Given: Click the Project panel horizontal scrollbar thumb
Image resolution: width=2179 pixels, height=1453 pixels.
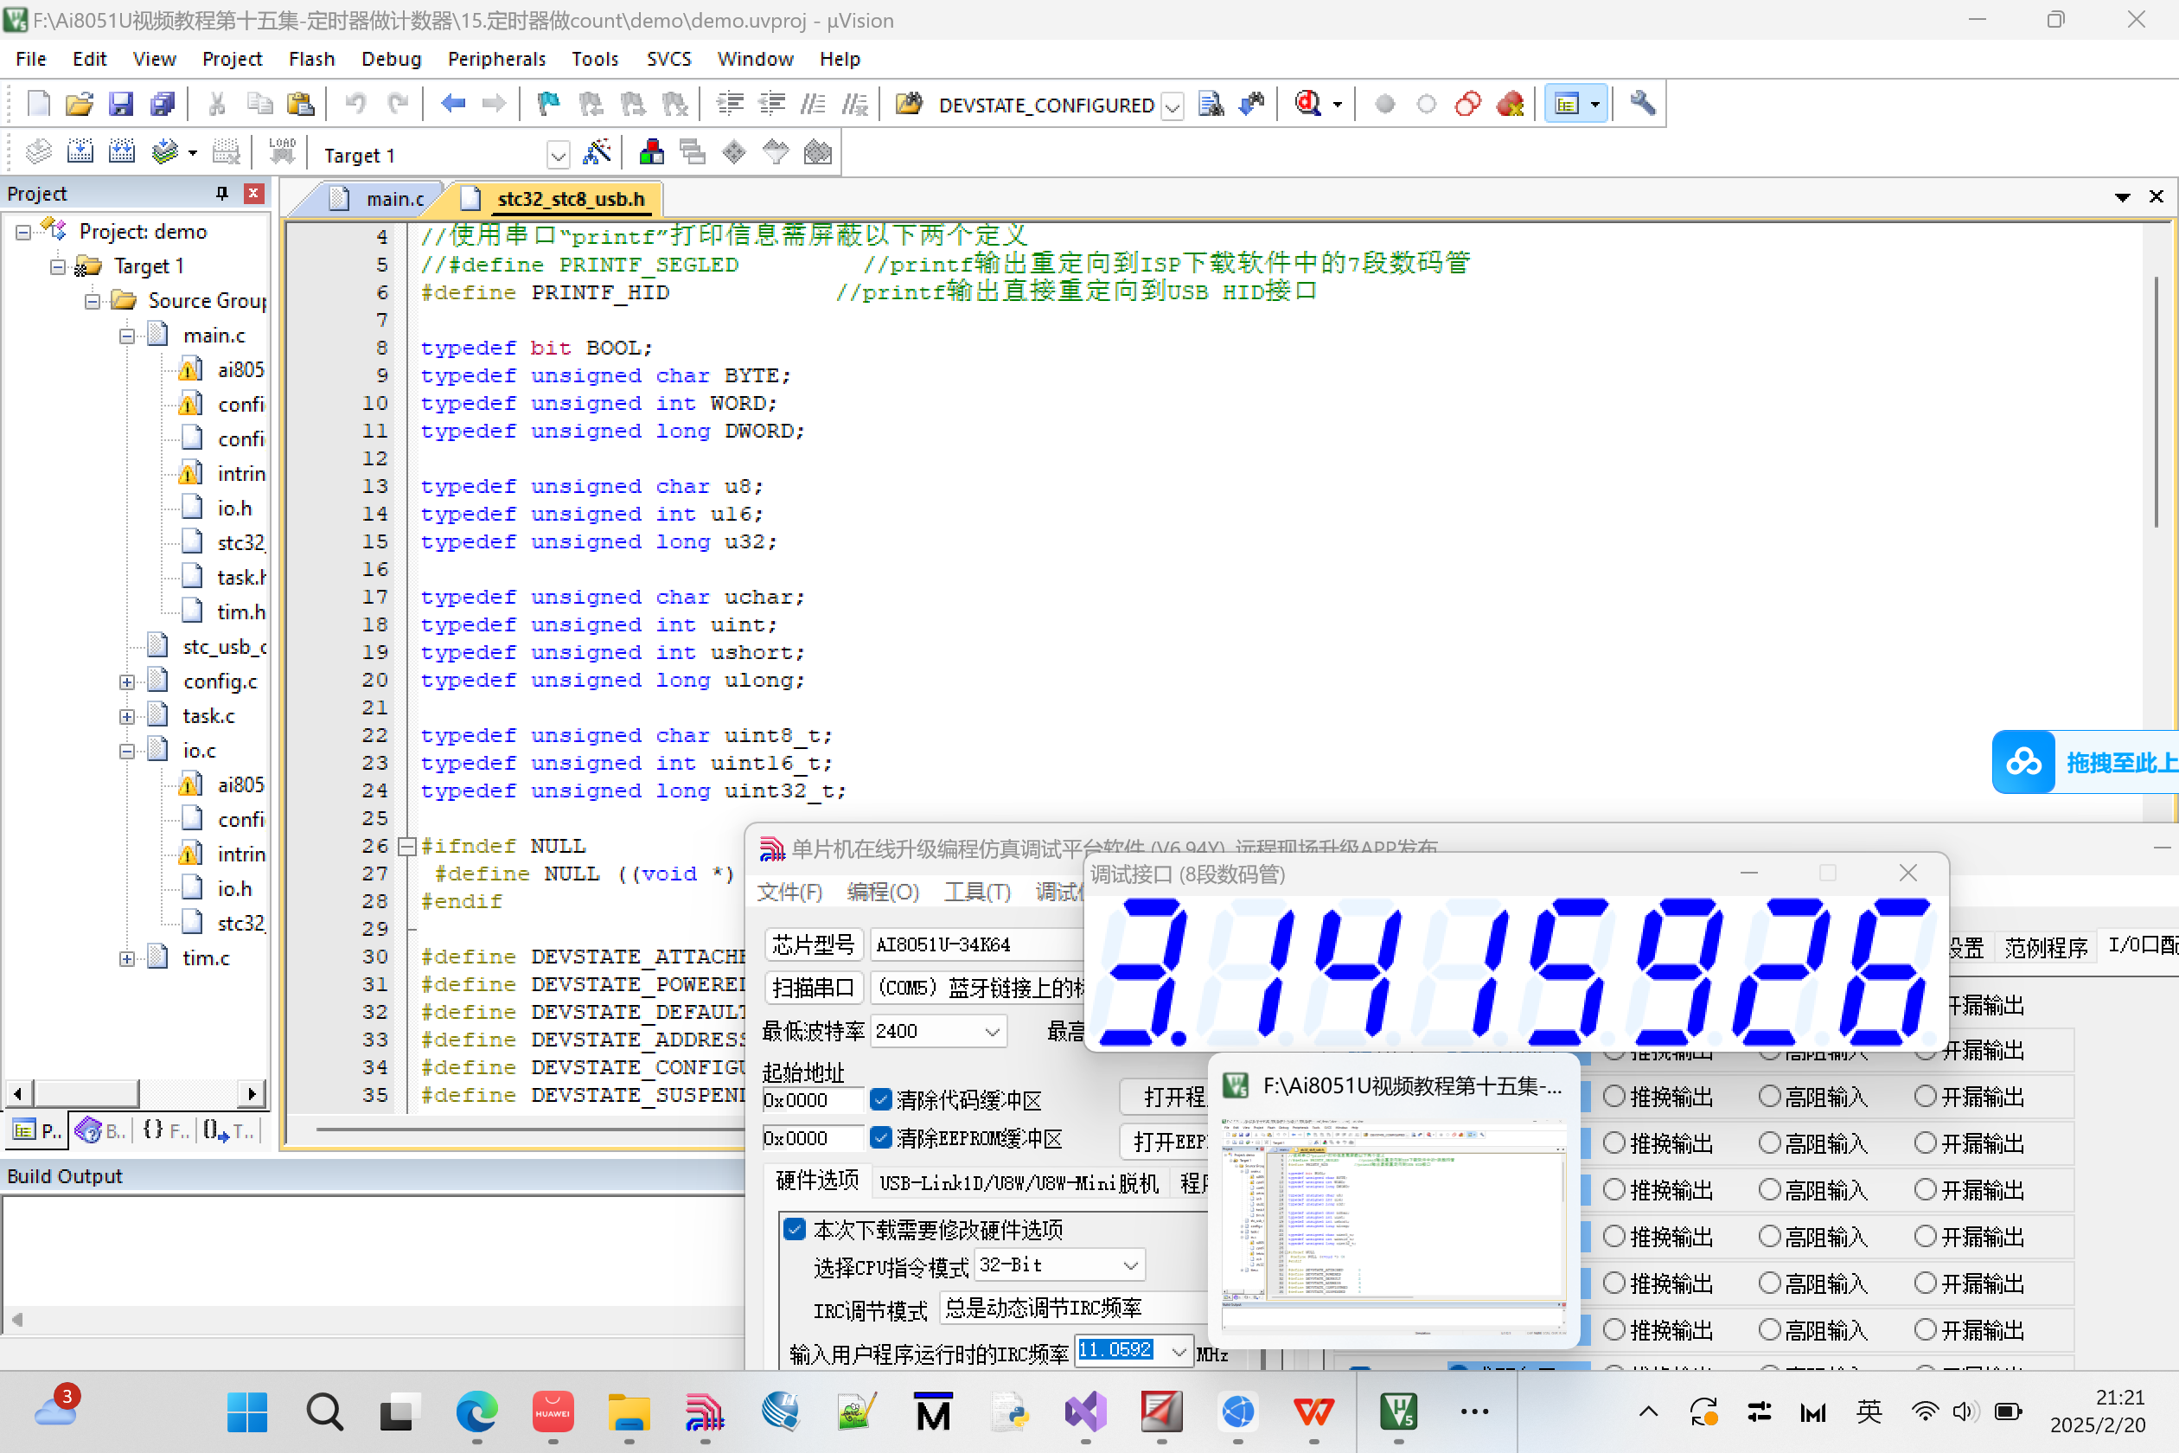Looking at the screenshot, I should 86,1093.
